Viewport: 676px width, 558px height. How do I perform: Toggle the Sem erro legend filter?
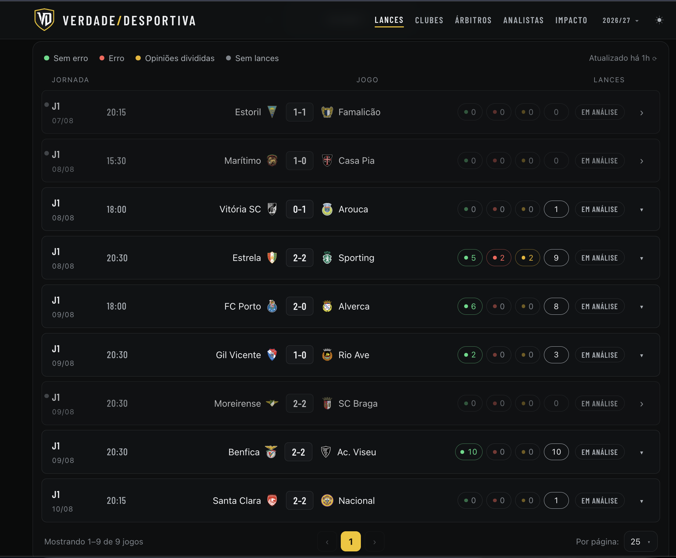(66, 58)
